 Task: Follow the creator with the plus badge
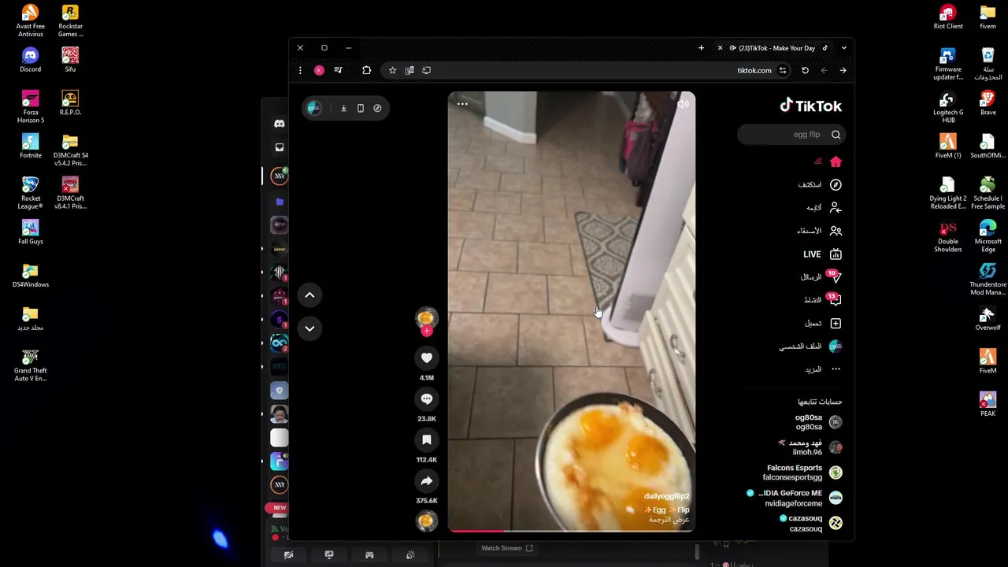pos(426,332)
